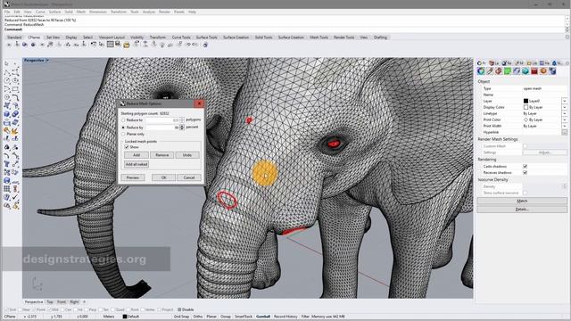The height and width of the screenshot is (321, 571).
Task: Toggle the 'Receives shadows' checkbox
Action: coord(525,172)
